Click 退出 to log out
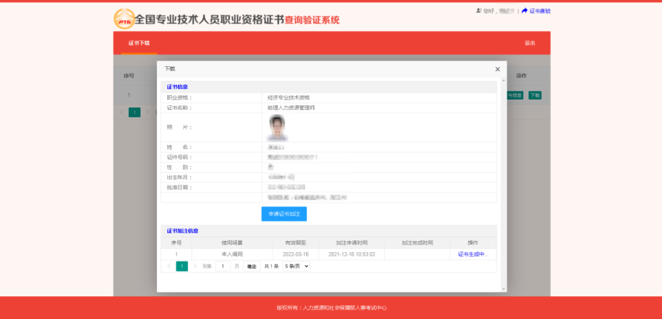 click(x=529, y=43)
